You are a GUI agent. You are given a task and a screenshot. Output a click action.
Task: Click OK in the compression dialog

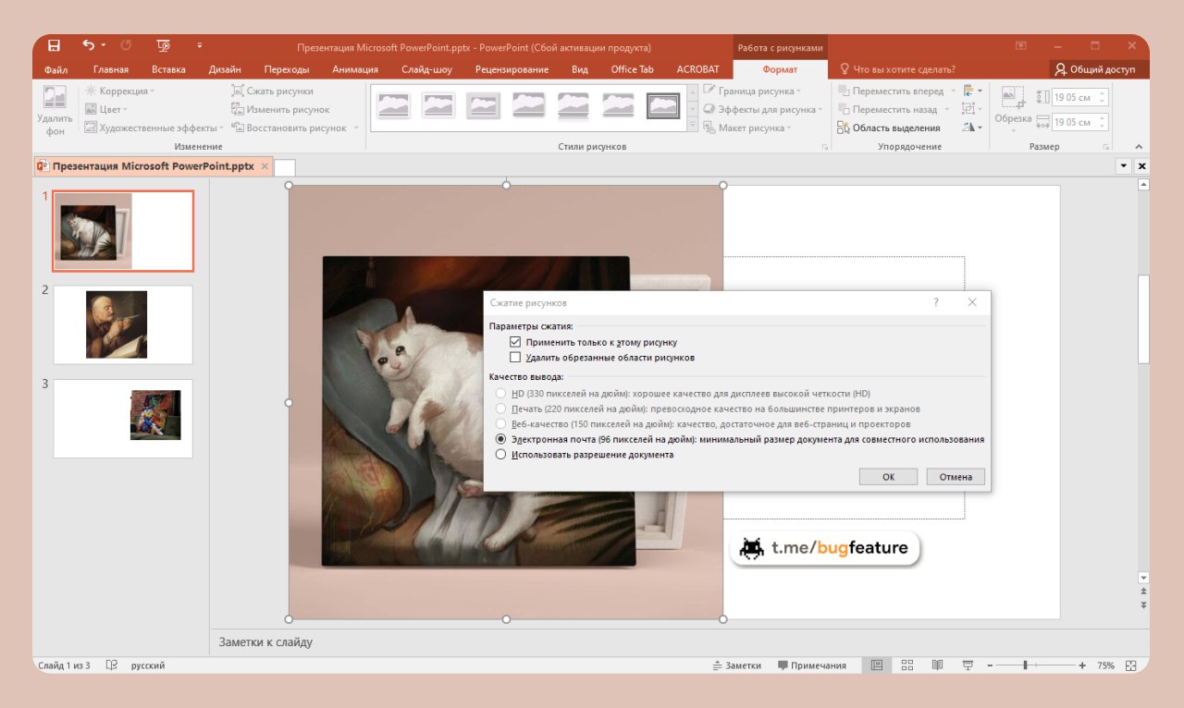[888, 477]
